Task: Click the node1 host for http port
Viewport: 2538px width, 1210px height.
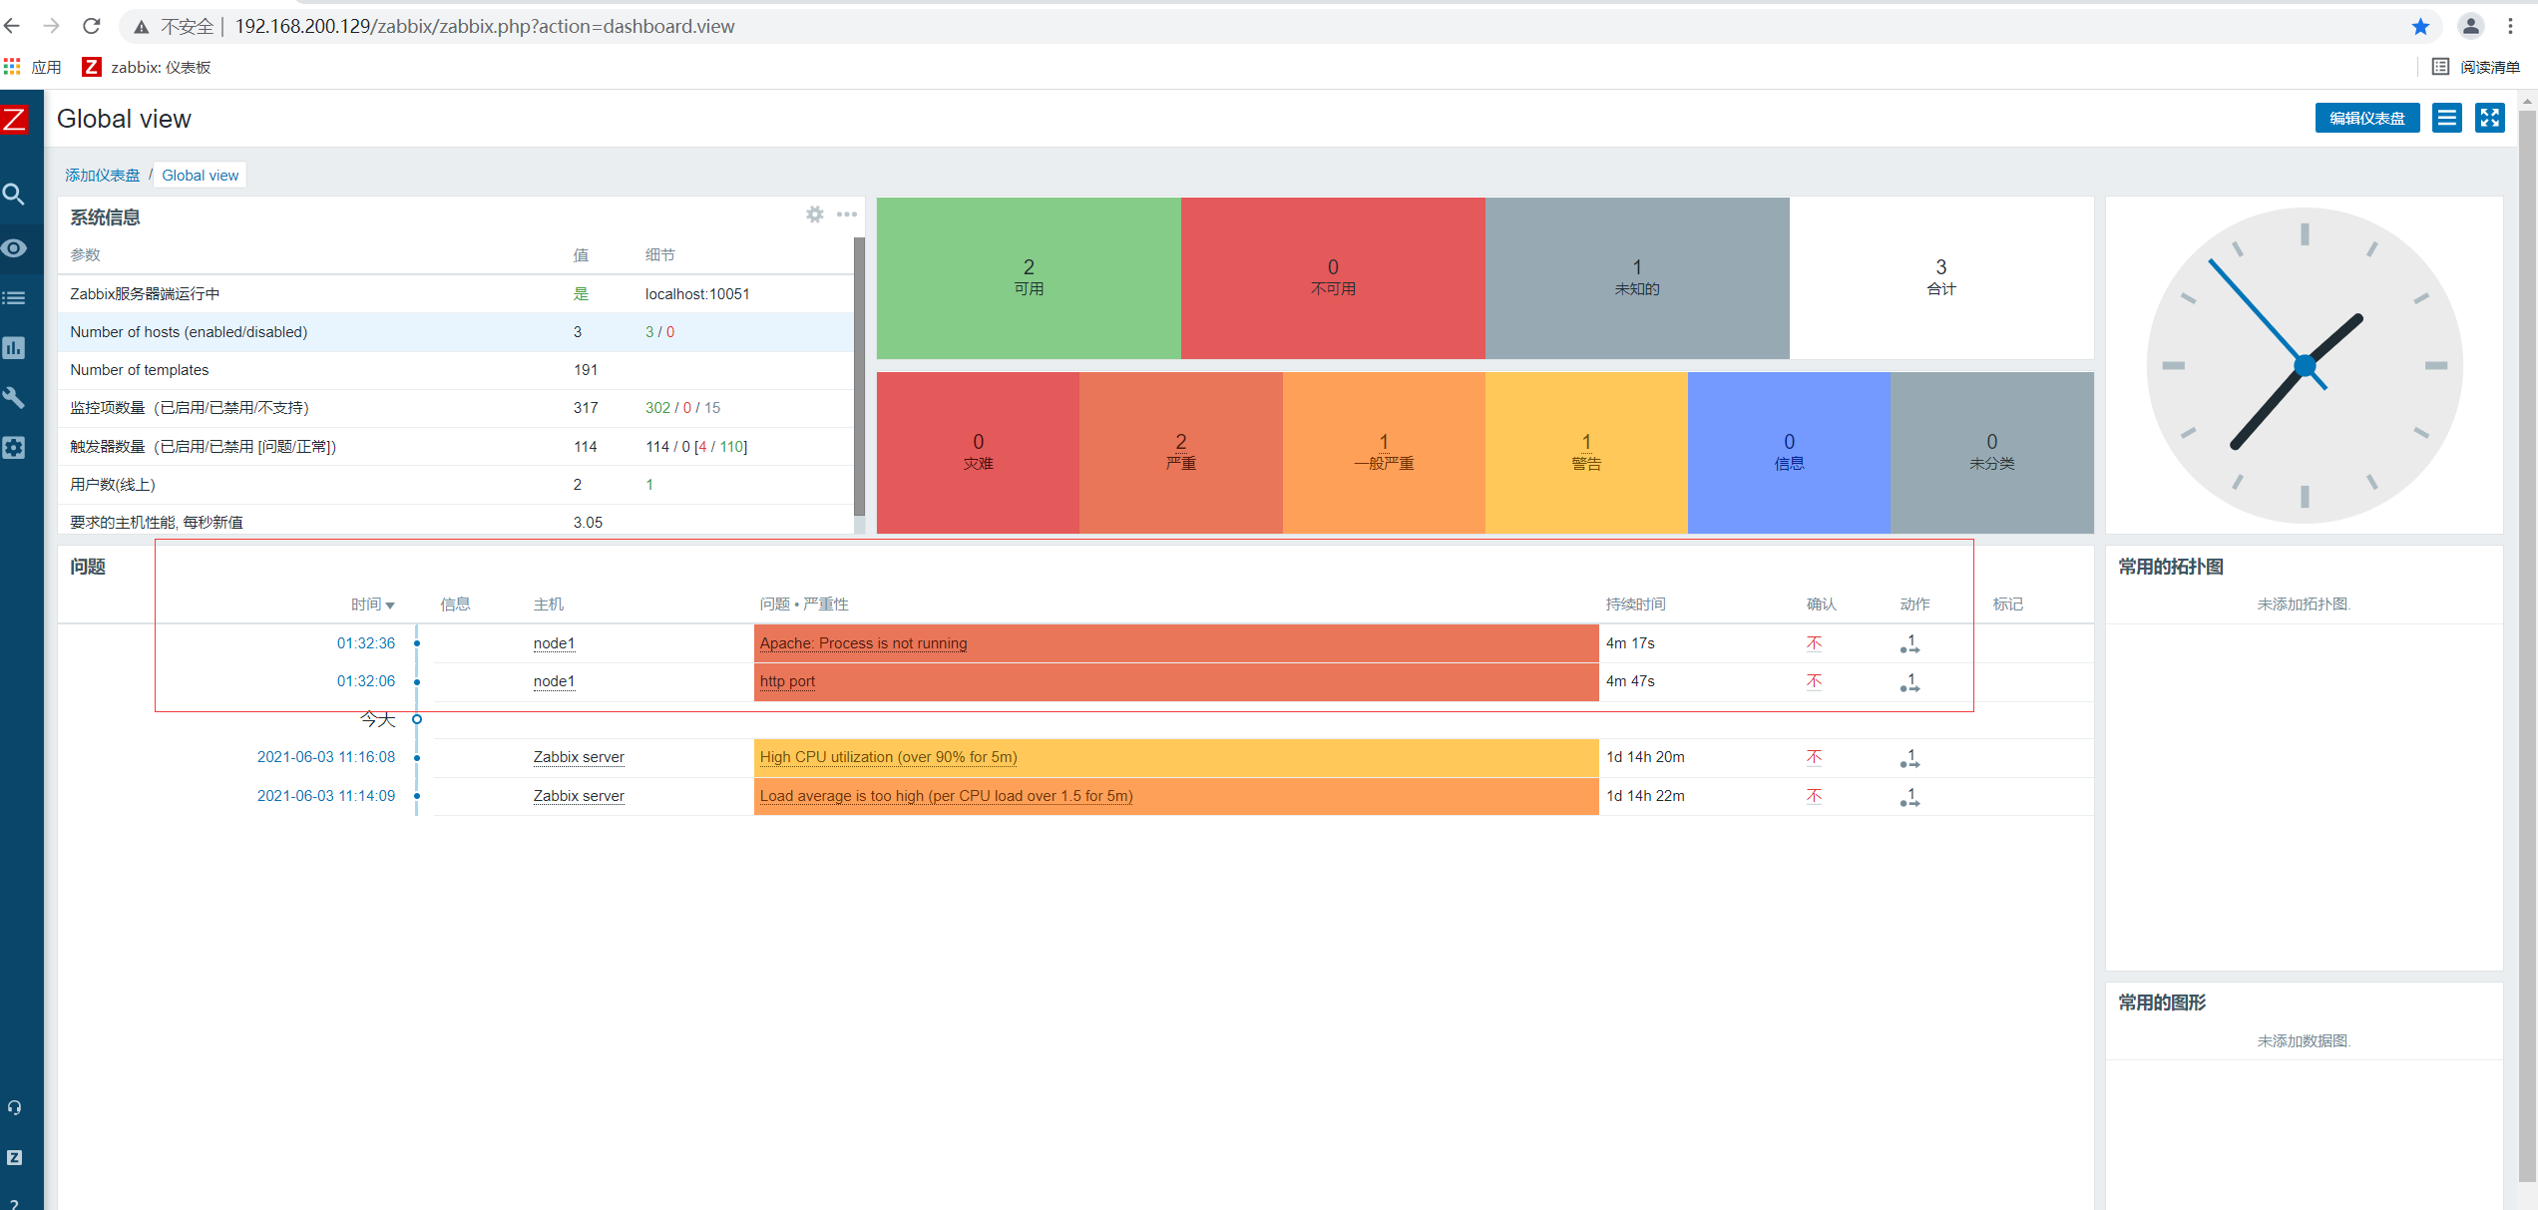Action: pyautogui.click(x=554, y=681)
